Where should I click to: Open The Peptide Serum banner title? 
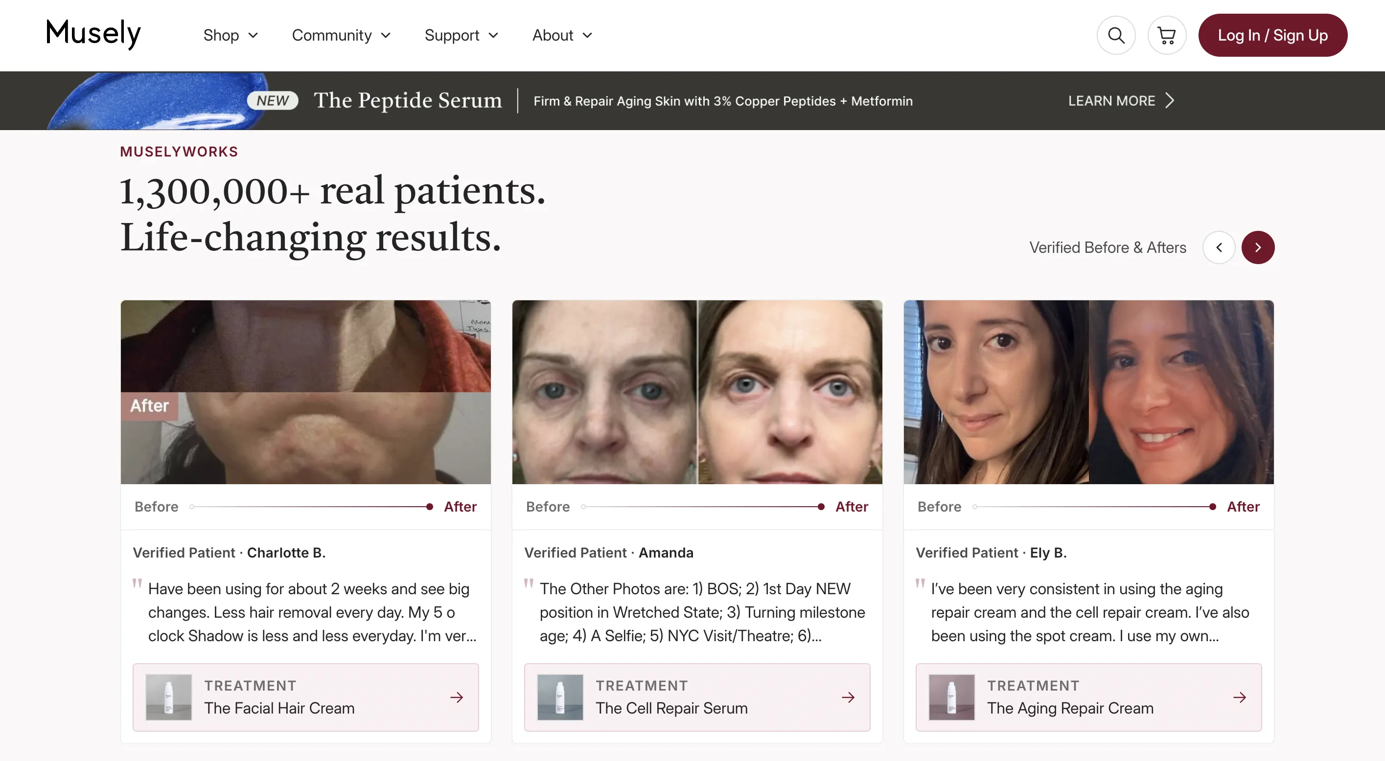(x=408, y=100)
